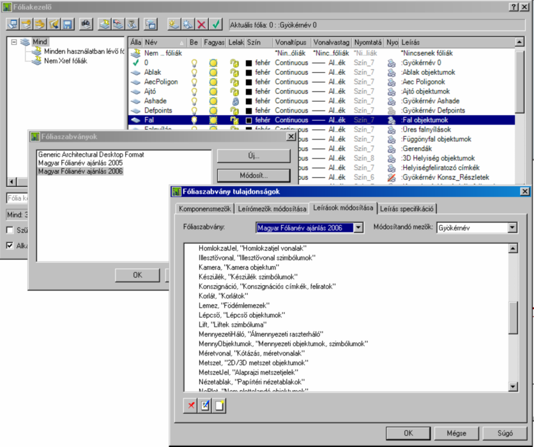Click the Súgó button

tap(505, 434)
